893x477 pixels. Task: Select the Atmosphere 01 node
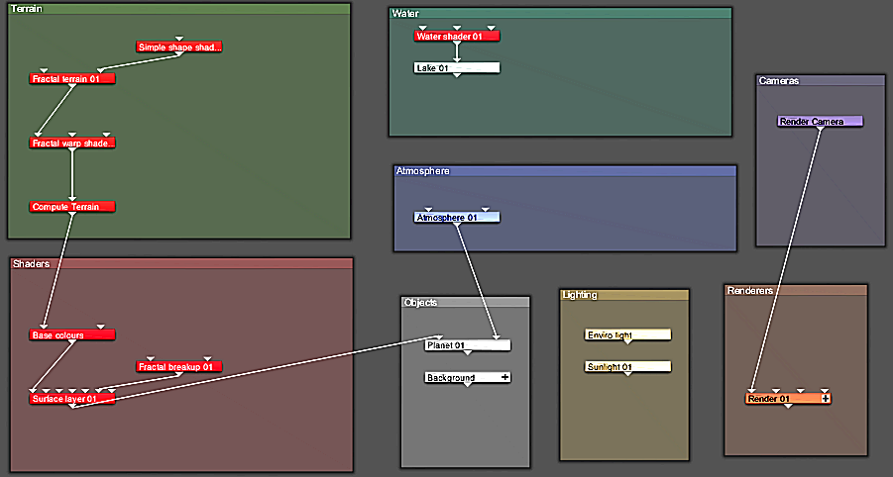point(456,218)
